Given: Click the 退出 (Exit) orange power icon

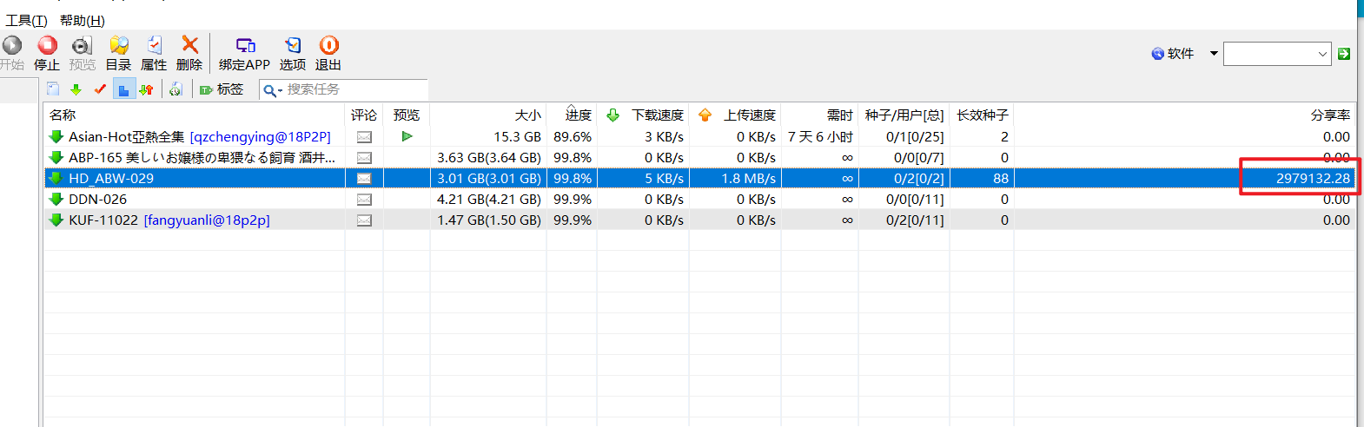Looking at the screenshot, I should point(328,46).
